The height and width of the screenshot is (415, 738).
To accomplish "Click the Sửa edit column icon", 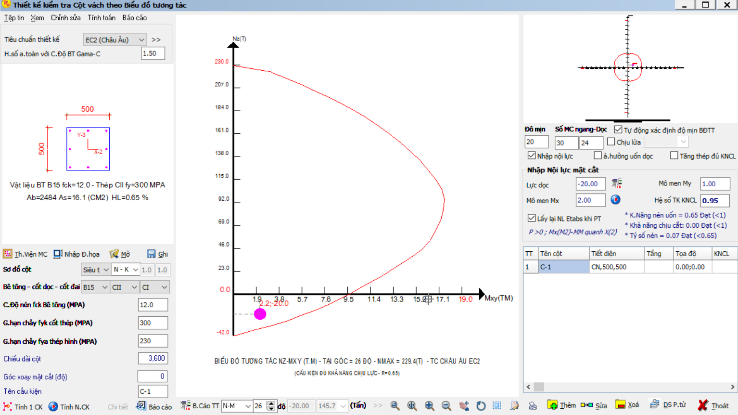I will point(586,405).
